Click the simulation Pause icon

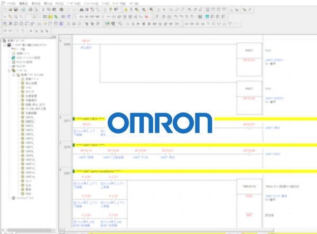pyautogui.click(x=149, y=24)
